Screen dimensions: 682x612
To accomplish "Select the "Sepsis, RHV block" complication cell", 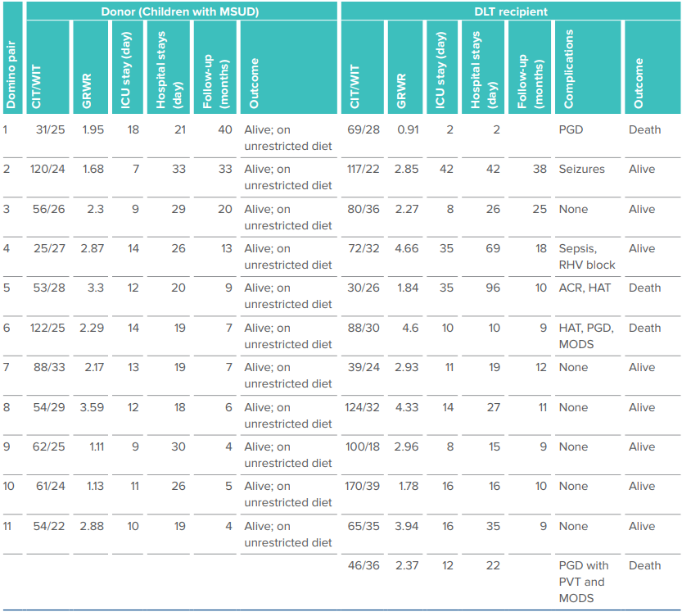I will coord(587,256).
